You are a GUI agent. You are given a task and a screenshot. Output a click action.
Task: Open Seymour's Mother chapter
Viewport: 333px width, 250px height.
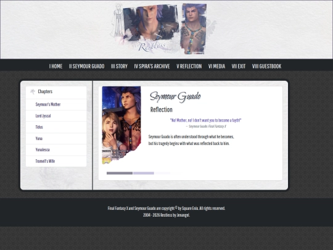coord(48,104)
